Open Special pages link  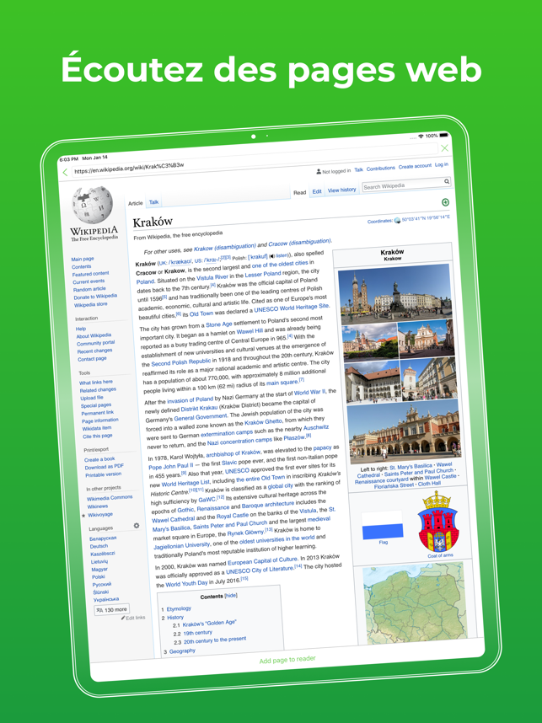click(x=96, y=405)
